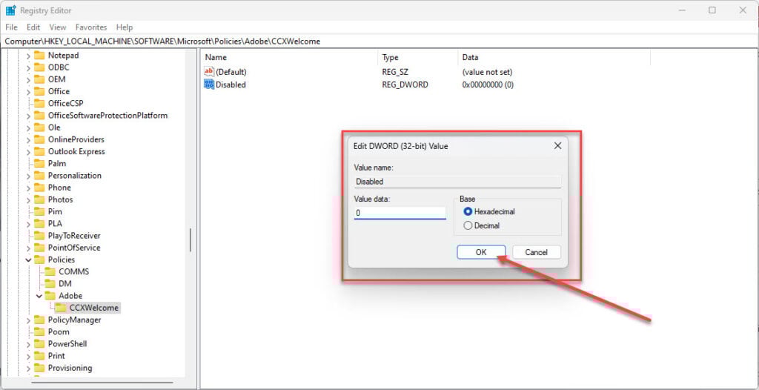
Task: Open the Help menu
Action: coord(125,27)
